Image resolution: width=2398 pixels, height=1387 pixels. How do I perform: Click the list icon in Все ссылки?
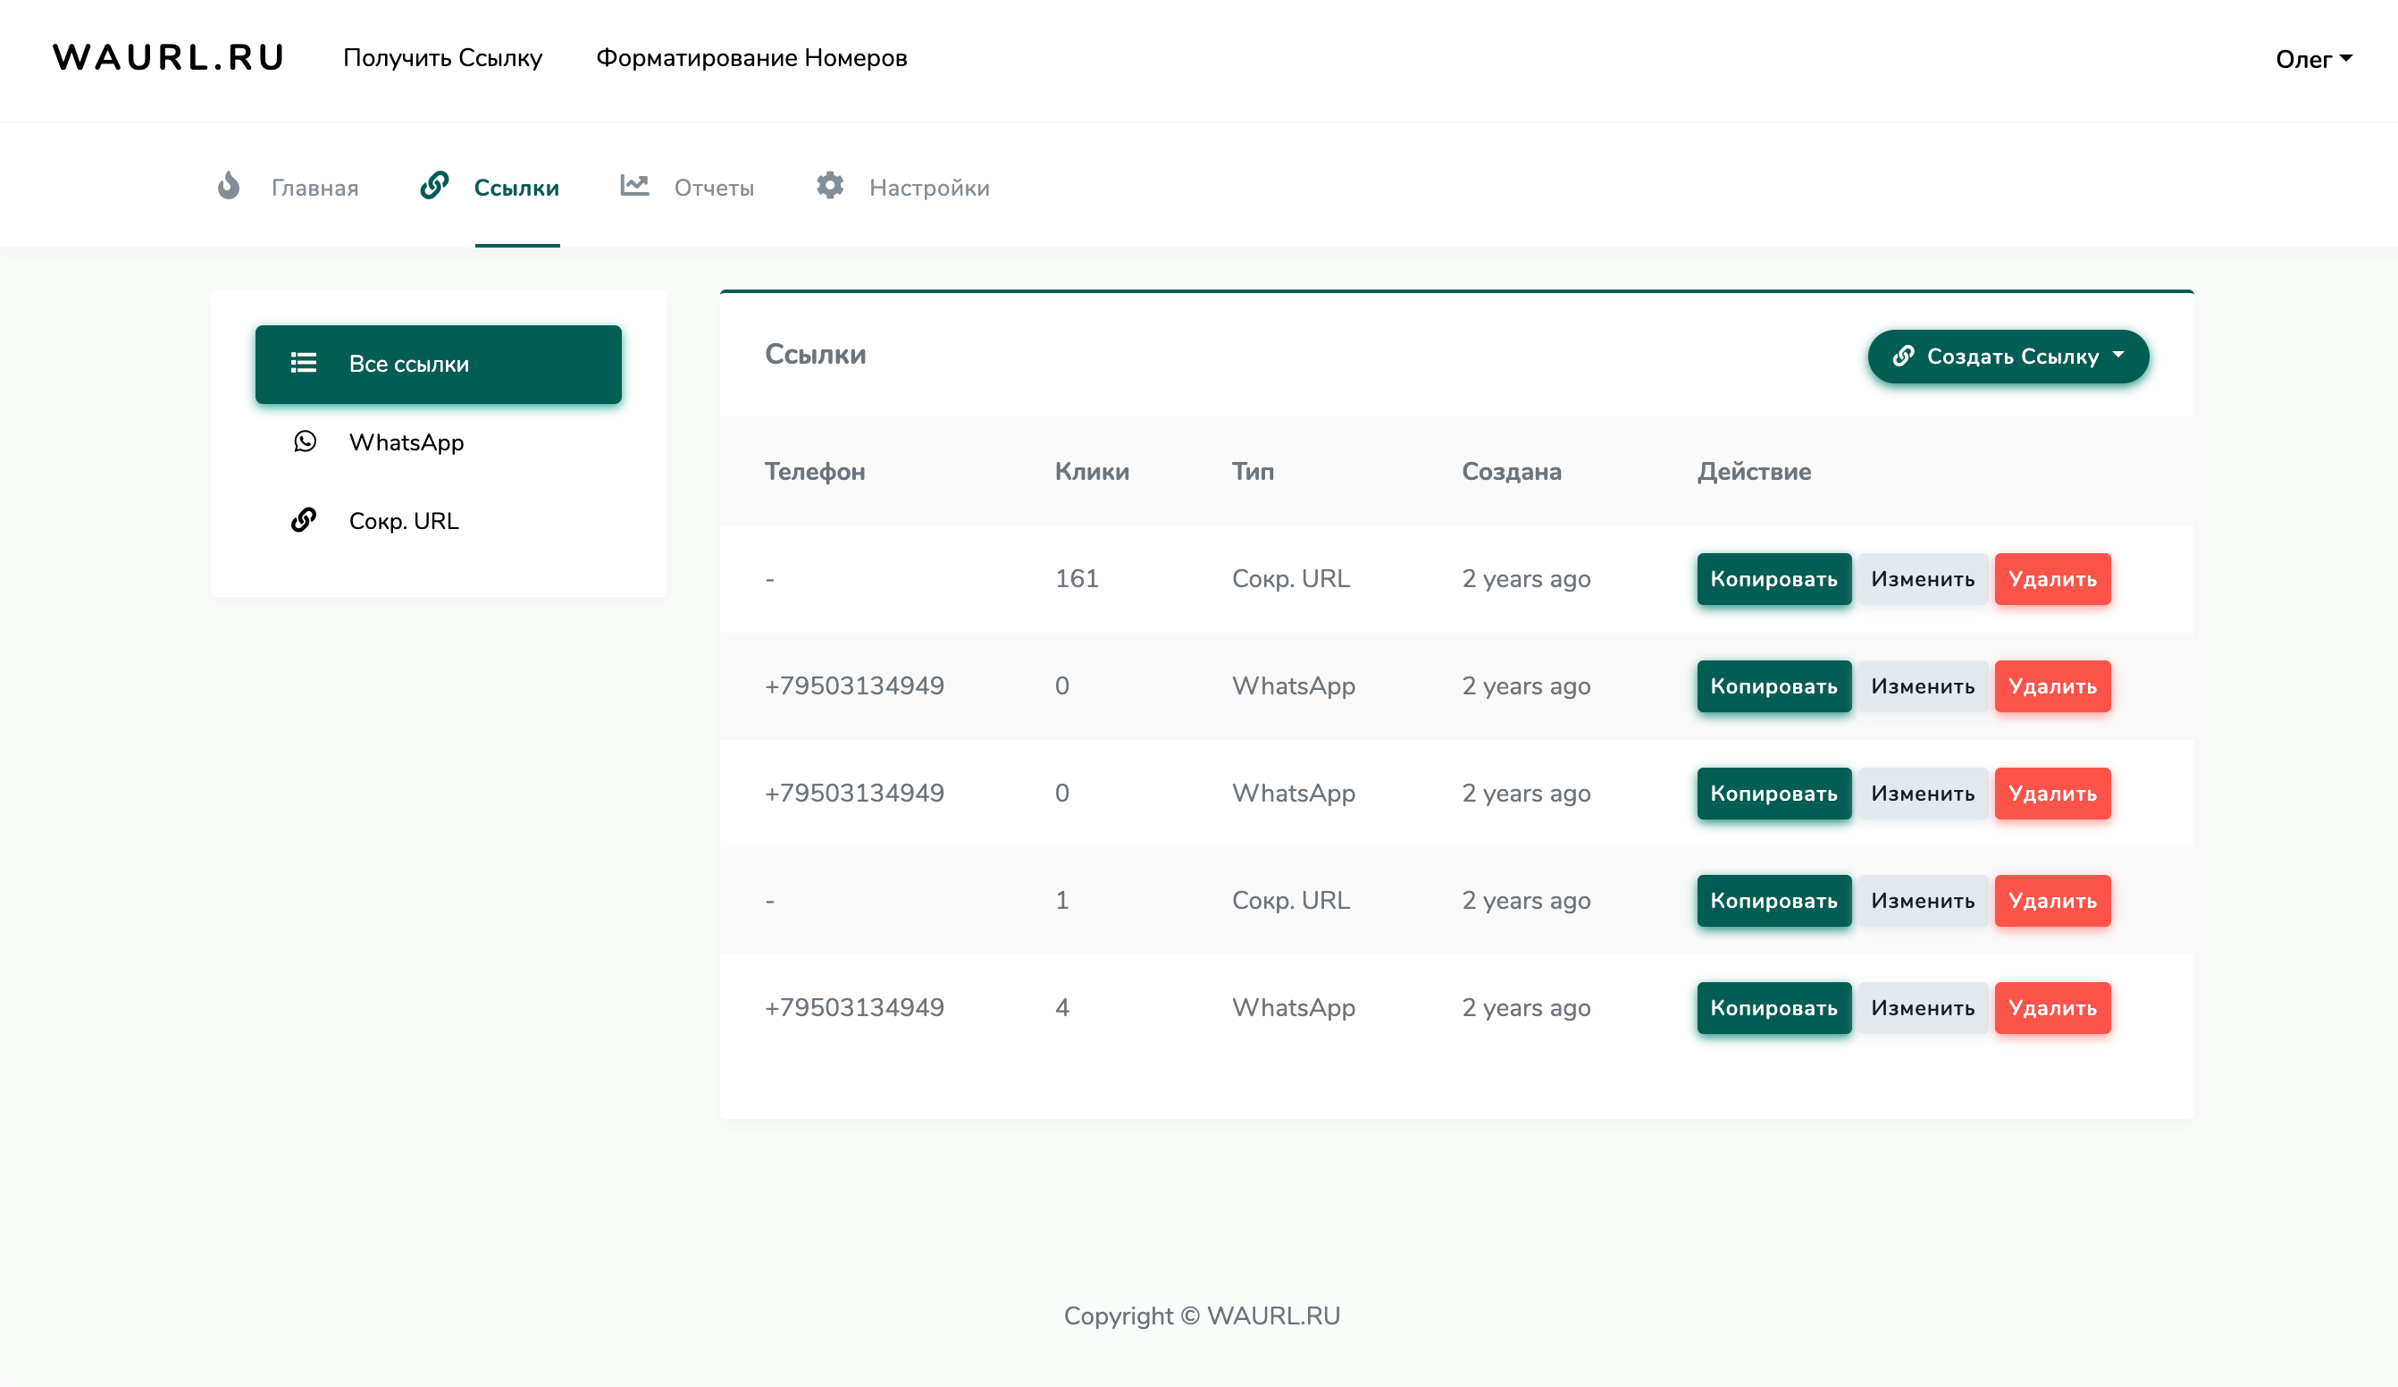coord(304,364)
